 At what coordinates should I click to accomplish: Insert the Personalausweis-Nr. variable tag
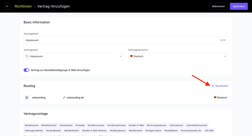pyautogui.click(x=191, y=130)
